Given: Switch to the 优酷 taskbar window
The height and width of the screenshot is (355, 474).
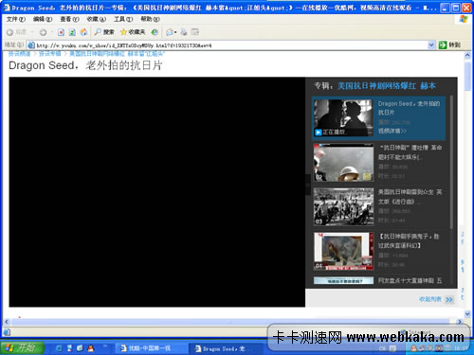Looking at the screenshot, I should coord(148,348).
